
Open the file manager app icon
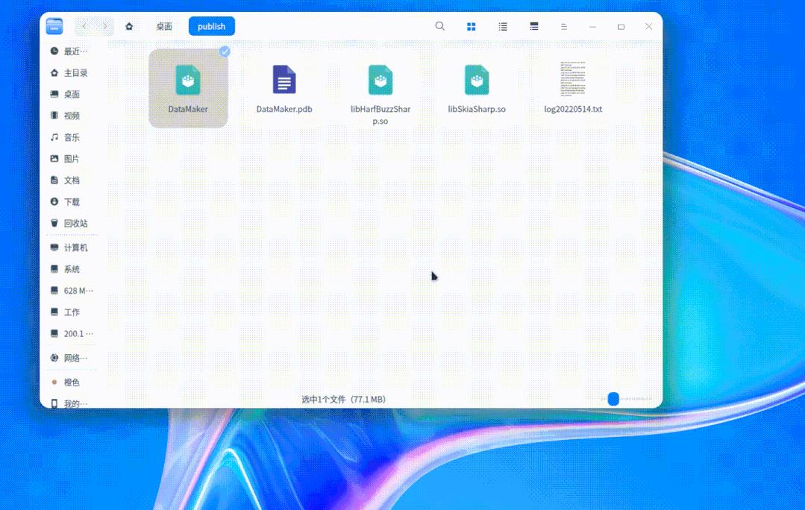[x=54, y=26]
